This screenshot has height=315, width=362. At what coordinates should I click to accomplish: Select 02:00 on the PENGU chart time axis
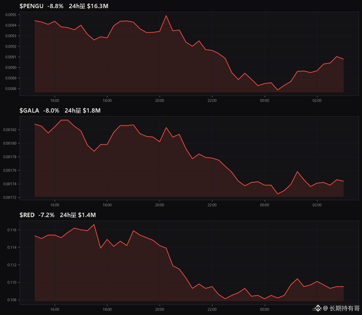pos(317,100)
